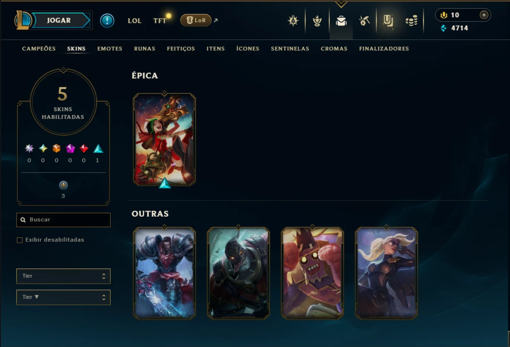Switch to the Campeões tab

pyautogui.click(x=39, y=49)
